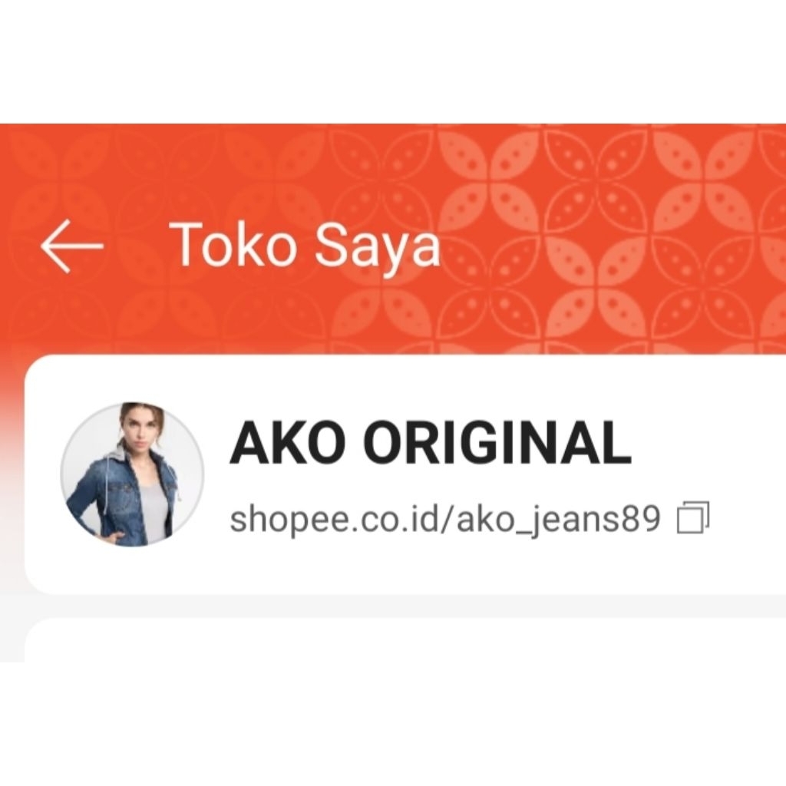Tap the circular avatar of woman in denim jacket
The image size is (786, 786).
click(132, 474)
